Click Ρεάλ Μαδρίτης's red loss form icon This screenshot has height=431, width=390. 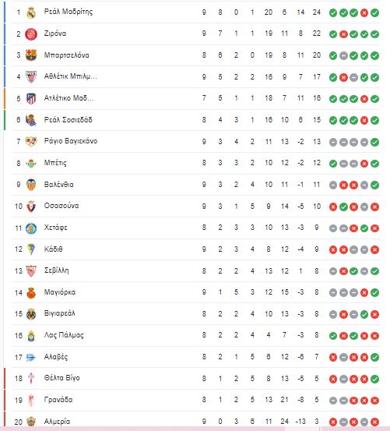364,12
